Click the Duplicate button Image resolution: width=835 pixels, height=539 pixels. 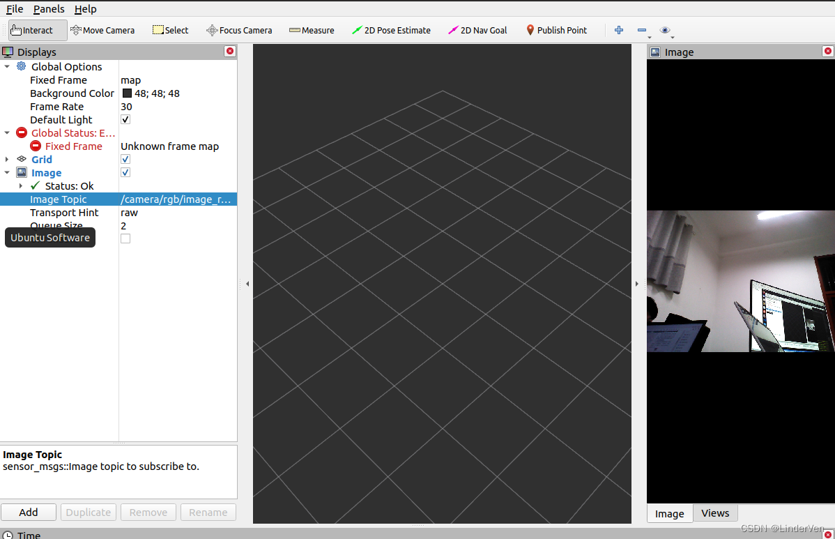pyautogui.click(x=89, y=513)
